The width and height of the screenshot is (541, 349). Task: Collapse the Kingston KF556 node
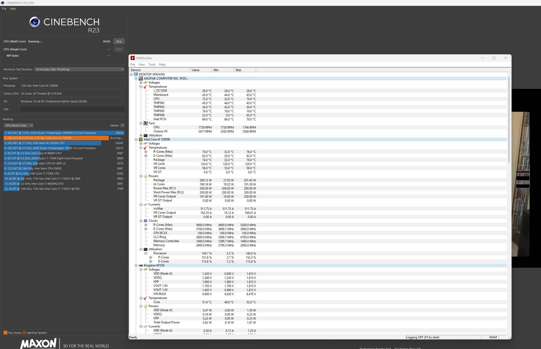(x=136, y=265)
